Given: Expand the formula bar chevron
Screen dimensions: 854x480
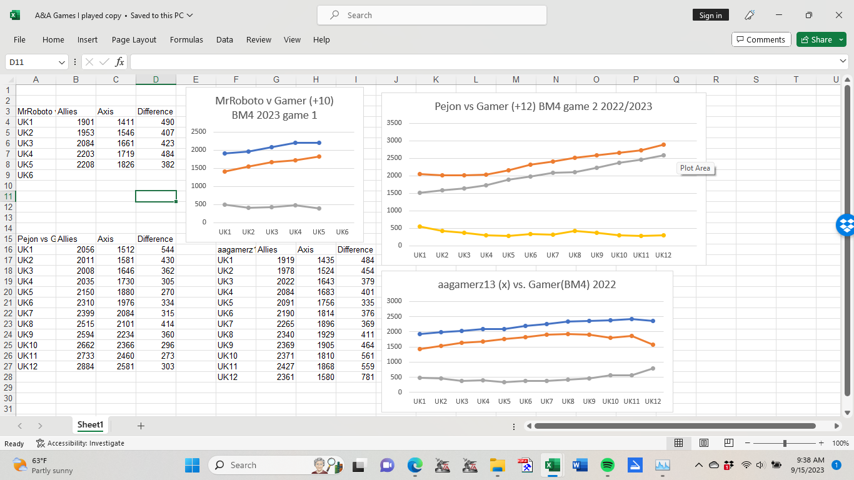Looking at the screenshot, I should [x=843, y=61].
